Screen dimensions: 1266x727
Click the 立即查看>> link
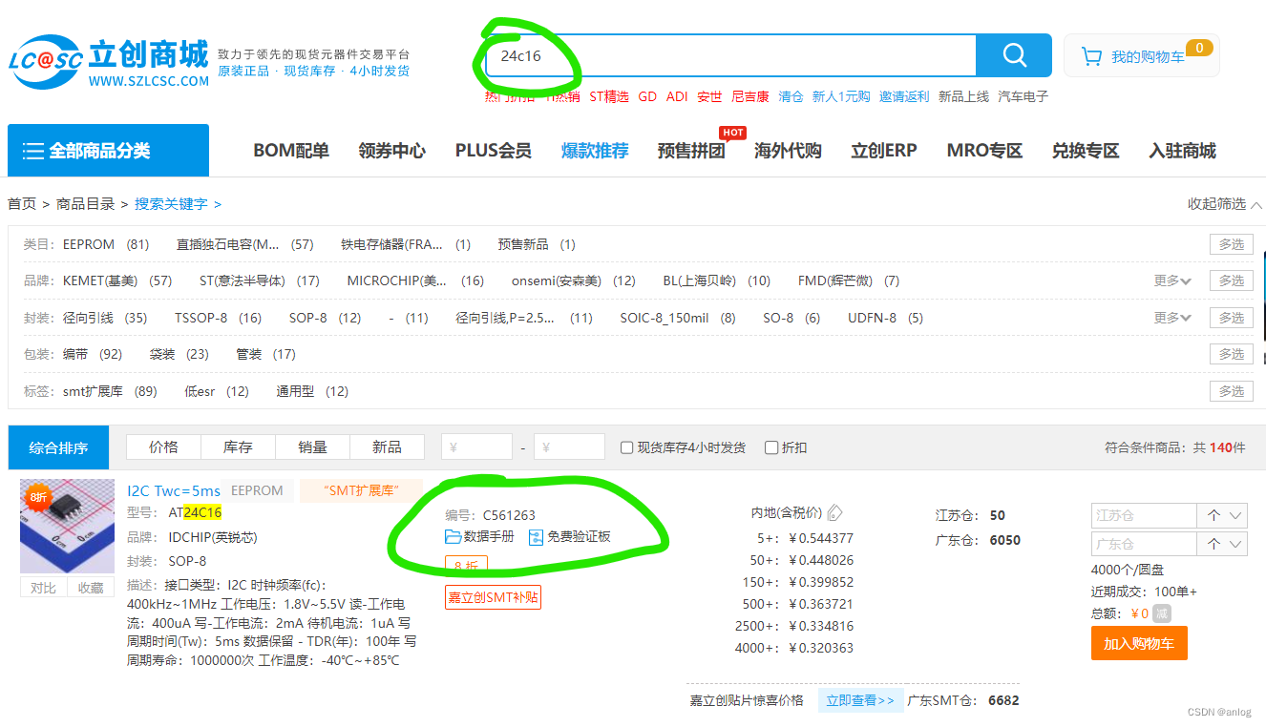[860, 699]
